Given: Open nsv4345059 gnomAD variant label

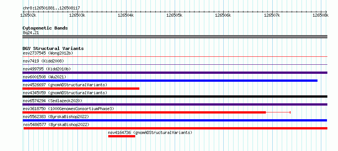Looking at the screenshot, I should click(x=65, y=93).
